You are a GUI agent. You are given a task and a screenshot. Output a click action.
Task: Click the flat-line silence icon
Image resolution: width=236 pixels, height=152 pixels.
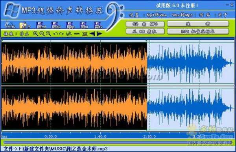[77, 34]
